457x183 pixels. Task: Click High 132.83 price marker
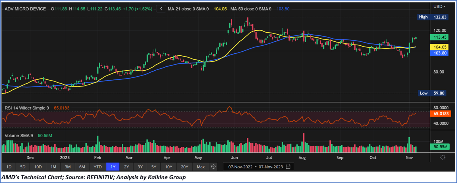pos(433,17)
